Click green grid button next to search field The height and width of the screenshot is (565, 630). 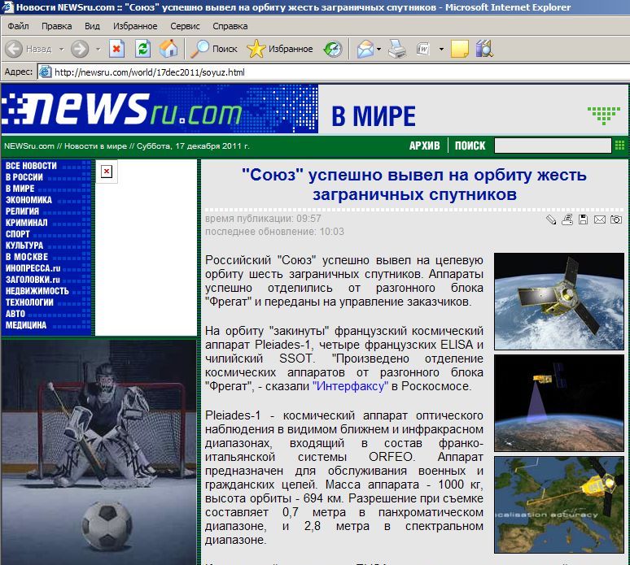620,146
